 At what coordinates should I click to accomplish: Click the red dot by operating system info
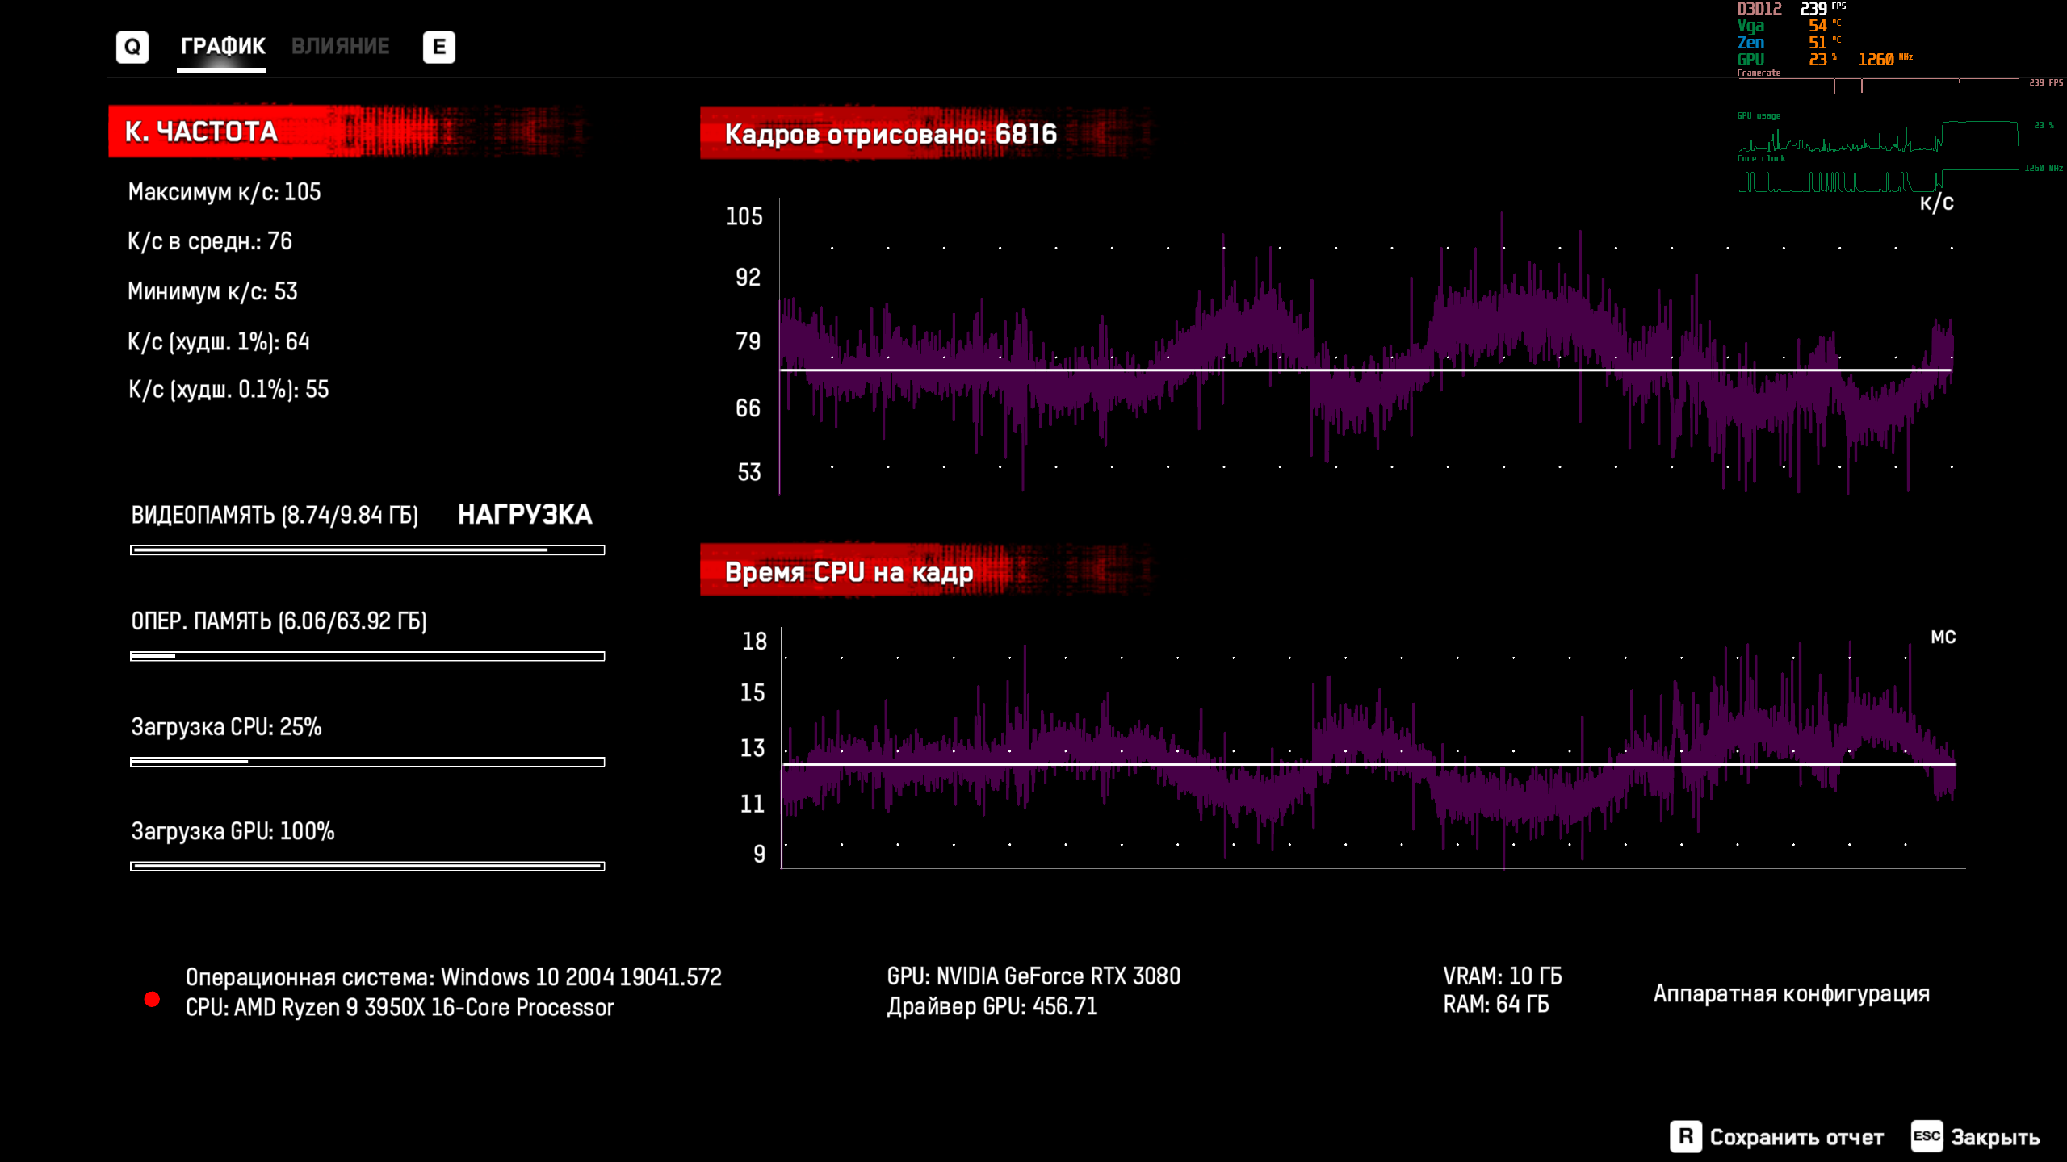(152, 999)
